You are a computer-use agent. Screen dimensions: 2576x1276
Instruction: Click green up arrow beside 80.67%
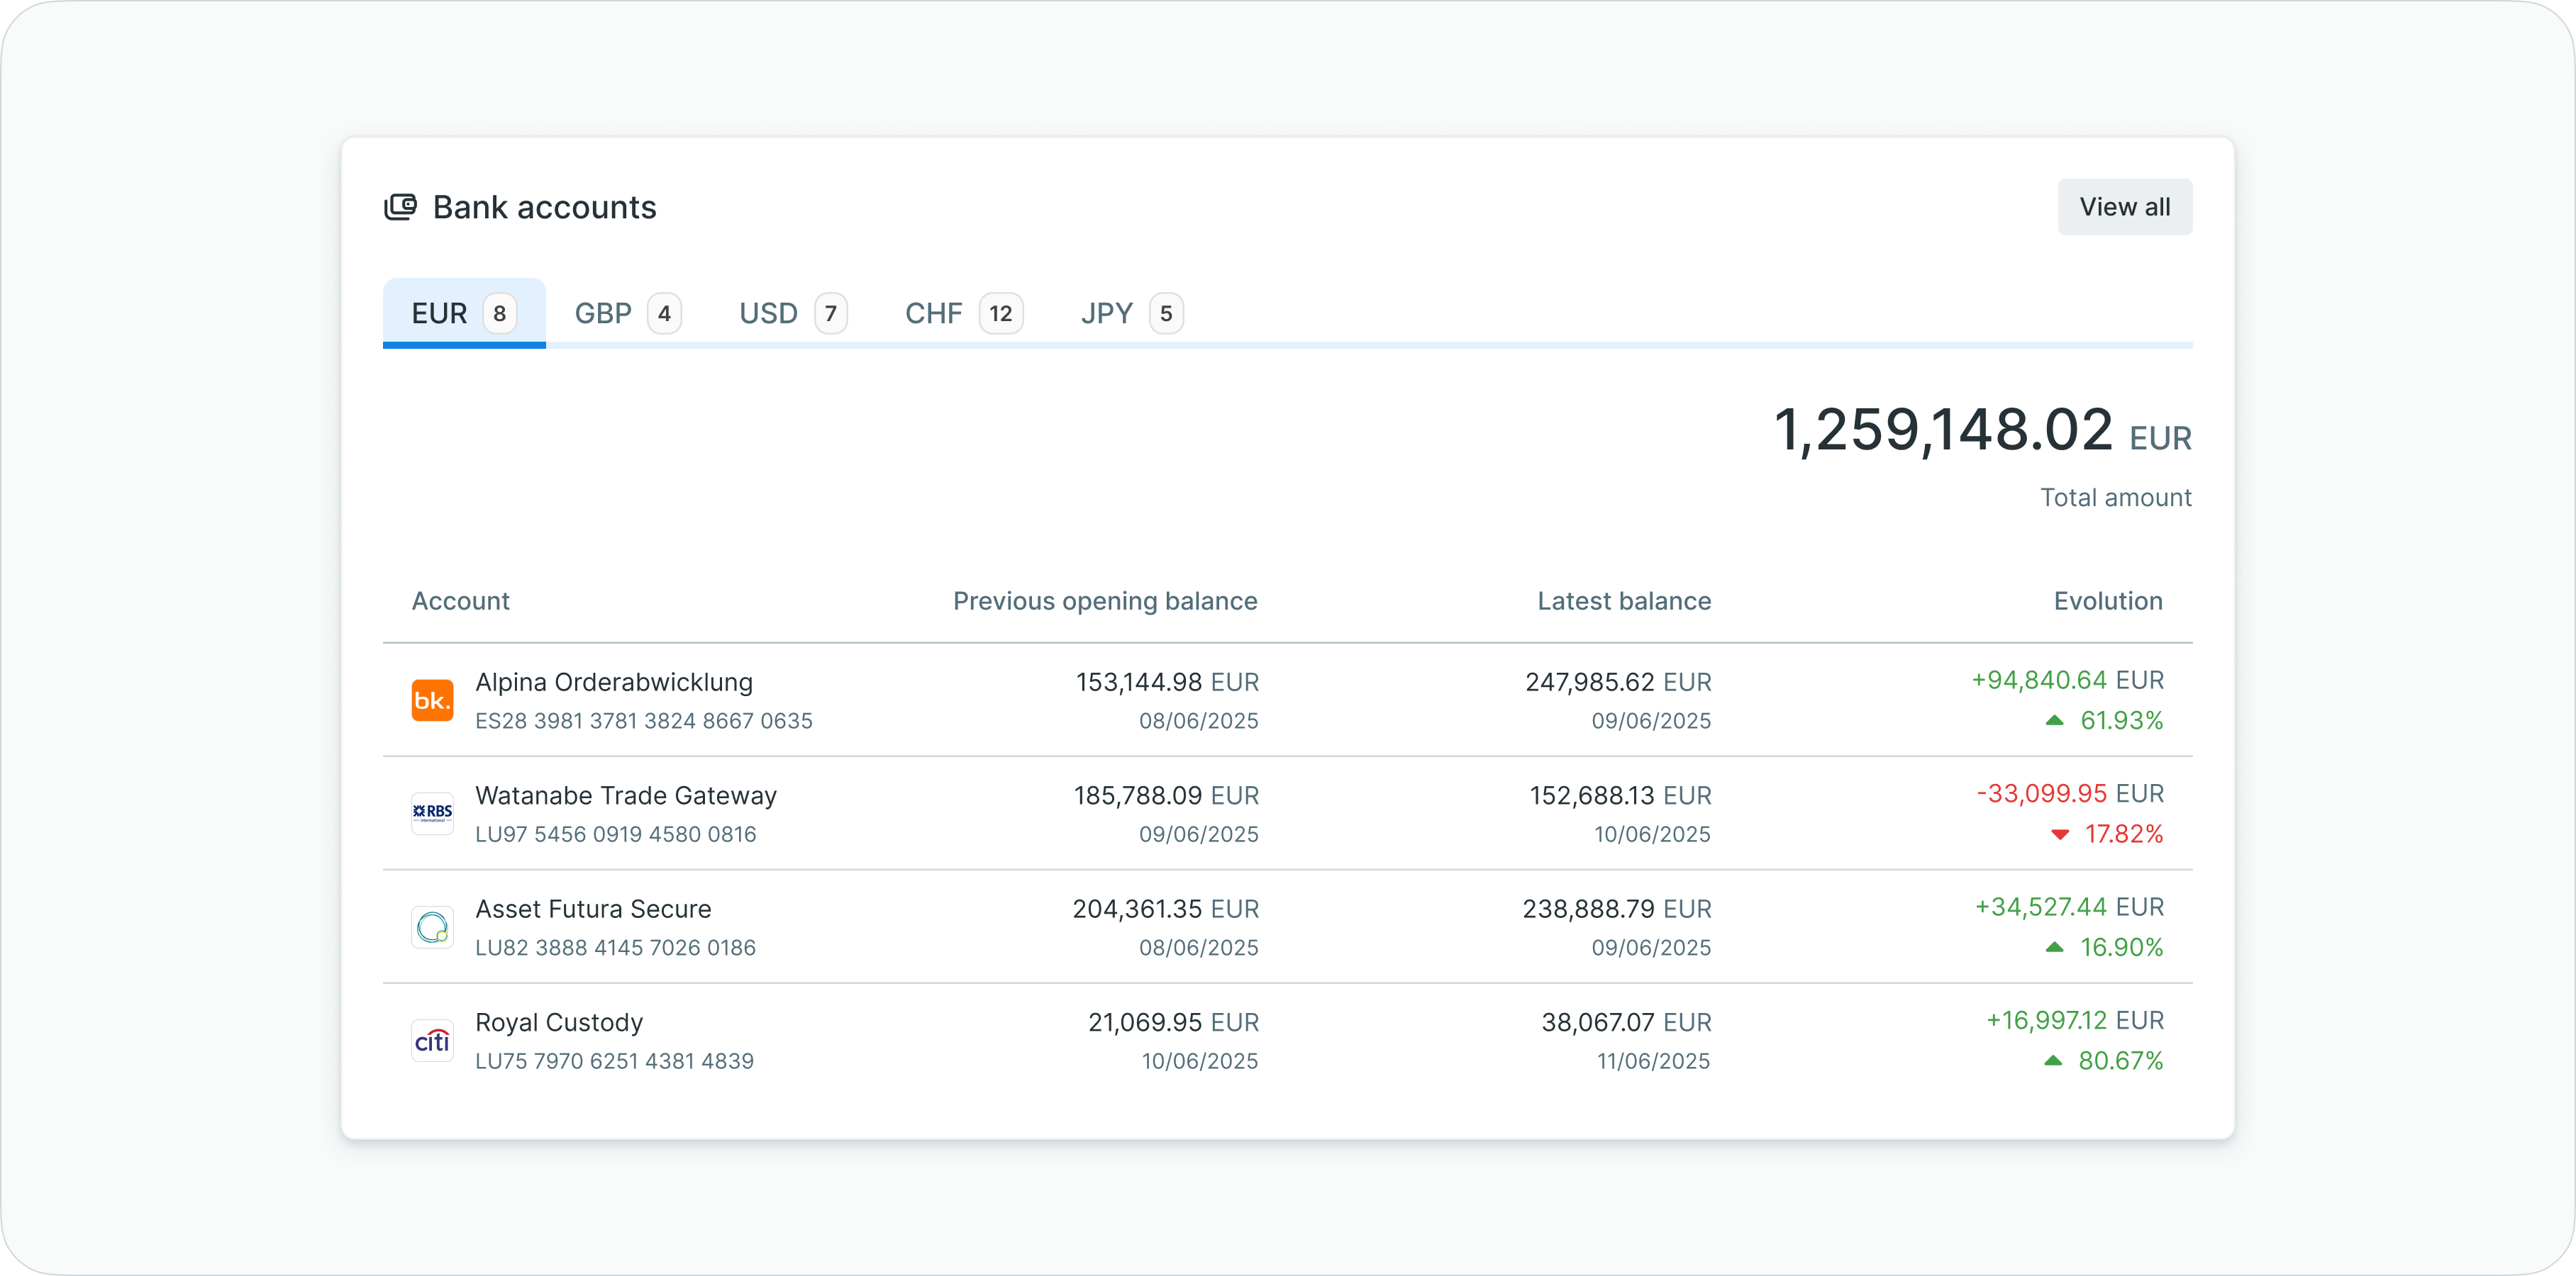pos(2053,1061)
